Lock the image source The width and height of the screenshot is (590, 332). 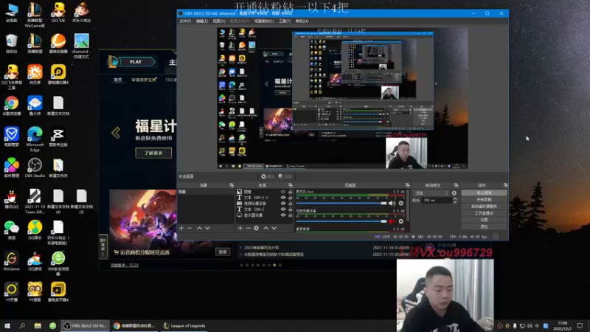tap(290, 192)
